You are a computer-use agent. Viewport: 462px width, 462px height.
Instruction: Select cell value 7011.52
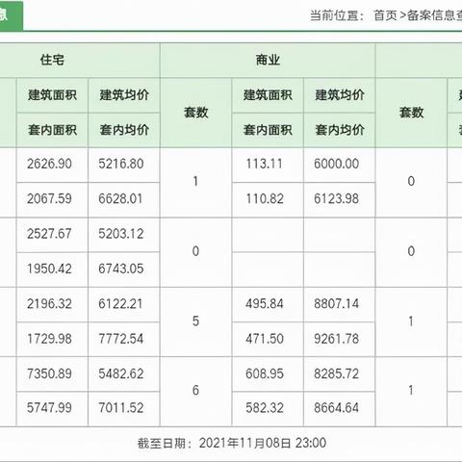(x=121, y=408)
